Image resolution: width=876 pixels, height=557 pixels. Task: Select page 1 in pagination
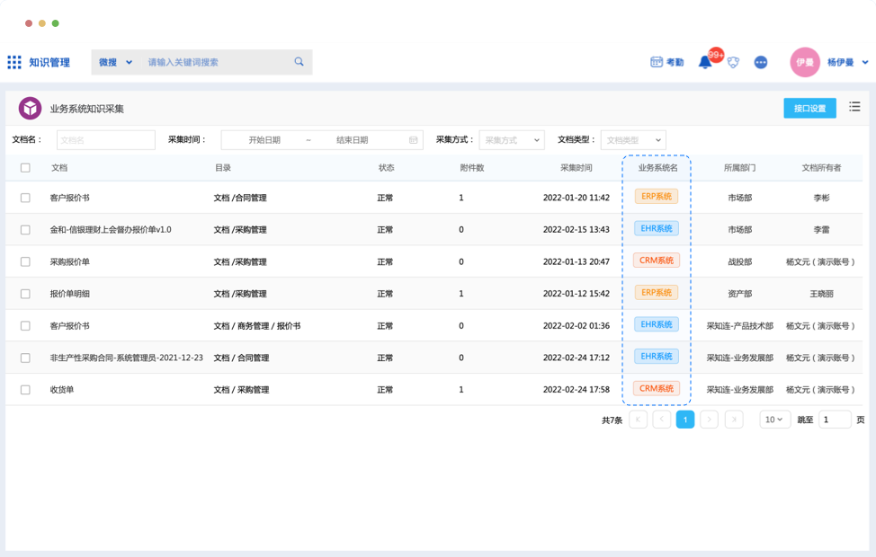(x=685, y=420)
